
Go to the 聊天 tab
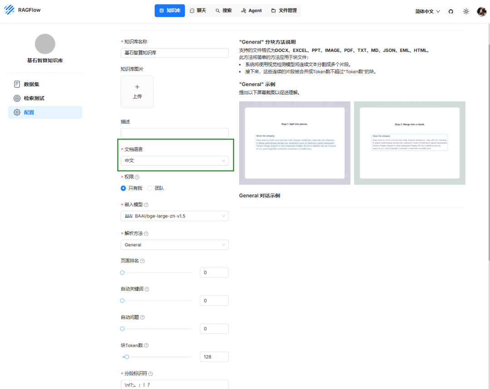click(x=198, y=10)
